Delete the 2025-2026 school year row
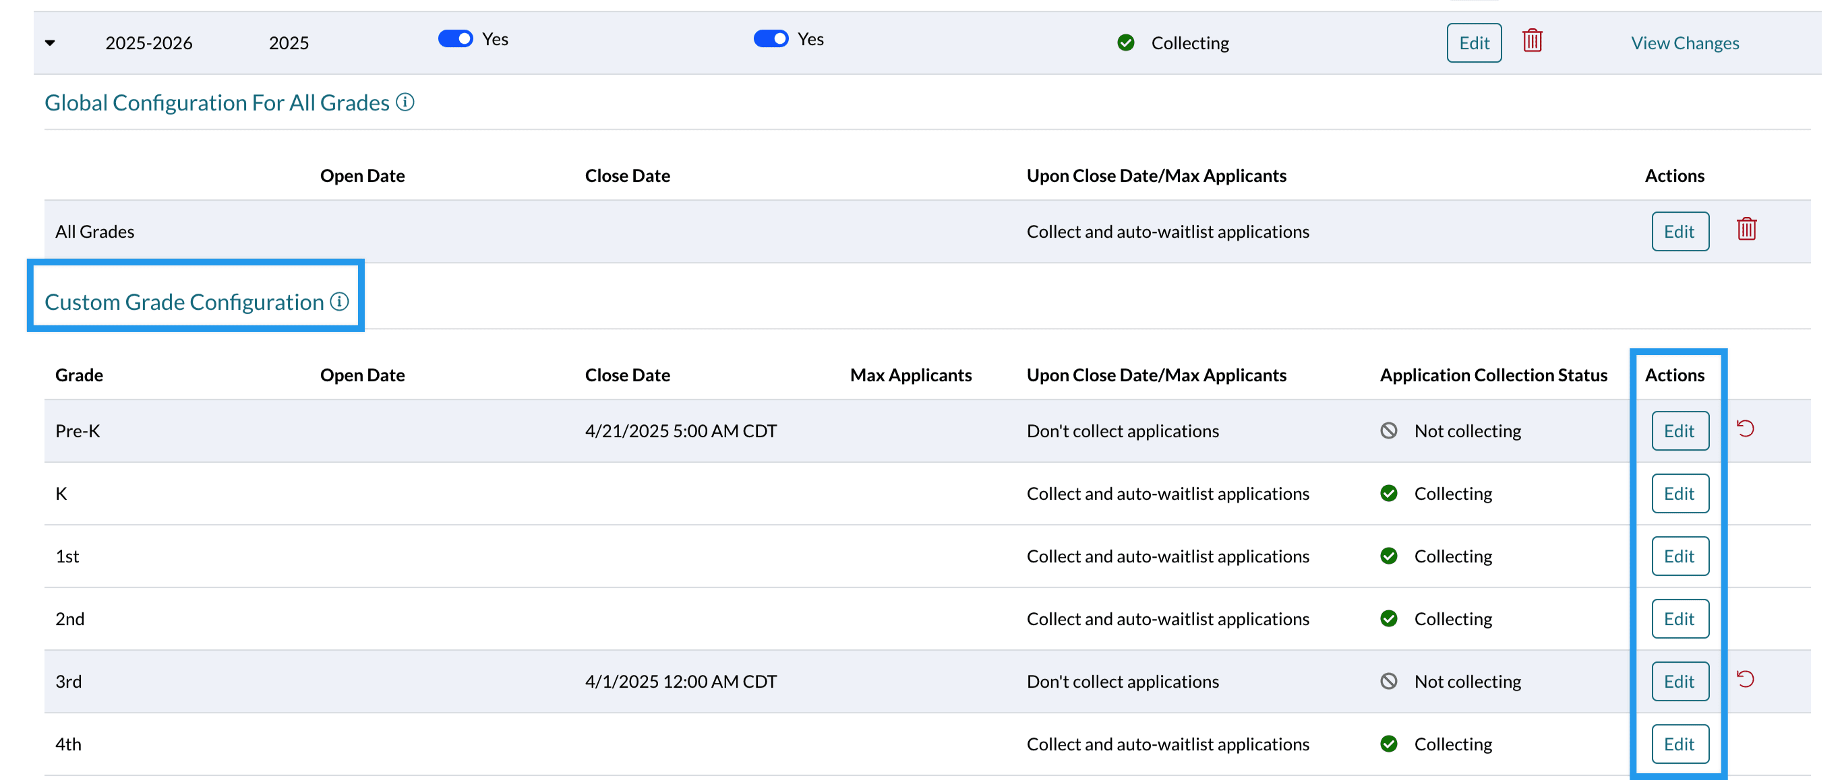Image resolution: width=1842 pixels, height=780 pixels. [1532, 40]
